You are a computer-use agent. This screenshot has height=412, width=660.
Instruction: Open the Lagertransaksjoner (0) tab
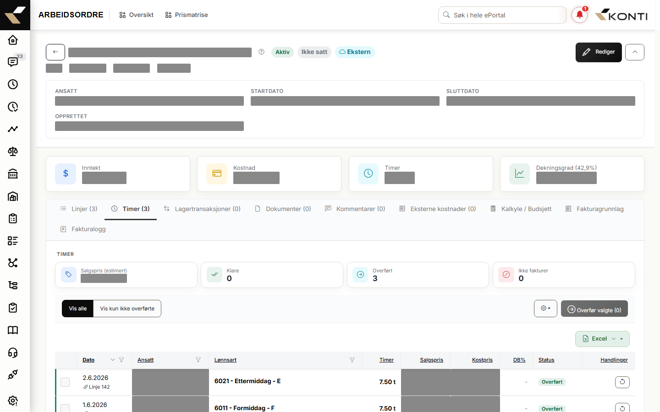[202, 209]
